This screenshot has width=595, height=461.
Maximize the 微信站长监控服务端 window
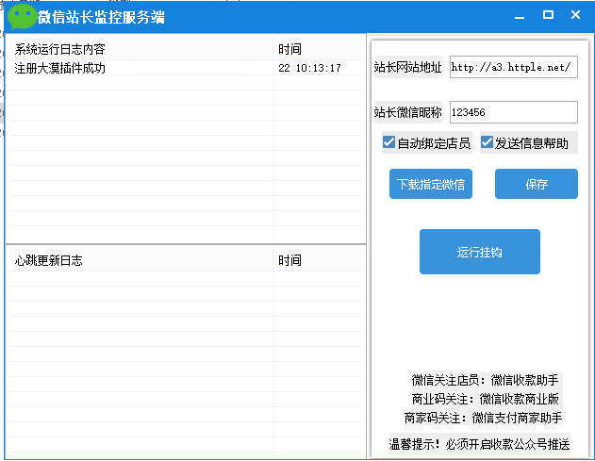point(548,15)
